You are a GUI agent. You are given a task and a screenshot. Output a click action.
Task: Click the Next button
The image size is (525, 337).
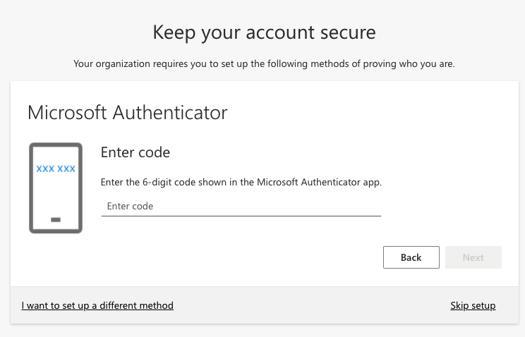coord(473,257)
